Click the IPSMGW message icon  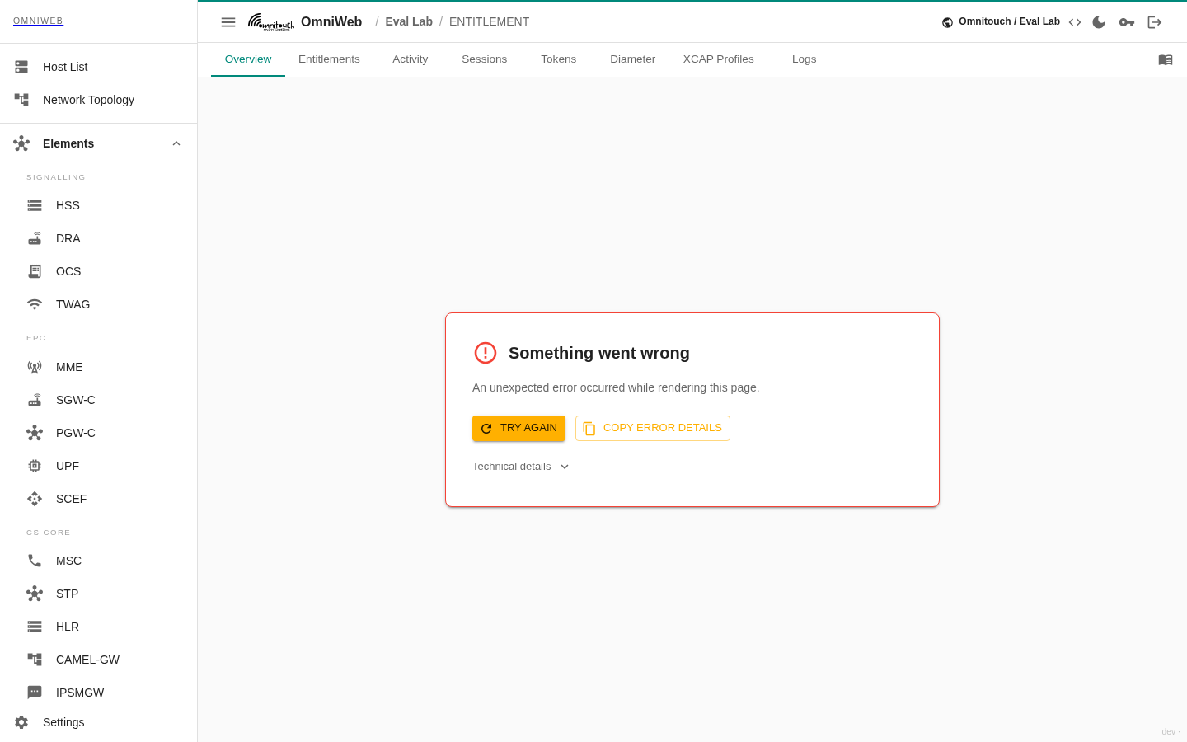click(x=35, y=693)
